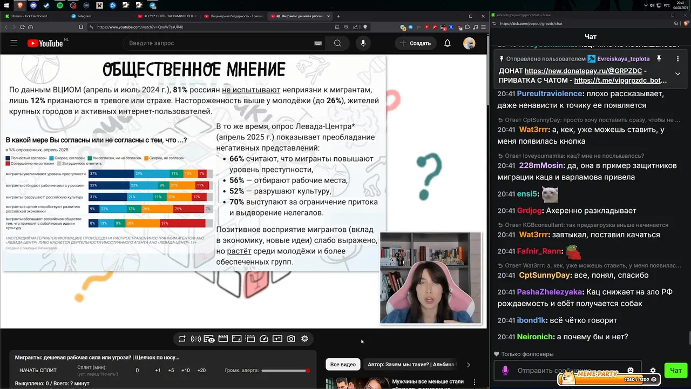
Task: Open YouTube account avatar menu
Action: coord(469,43)
